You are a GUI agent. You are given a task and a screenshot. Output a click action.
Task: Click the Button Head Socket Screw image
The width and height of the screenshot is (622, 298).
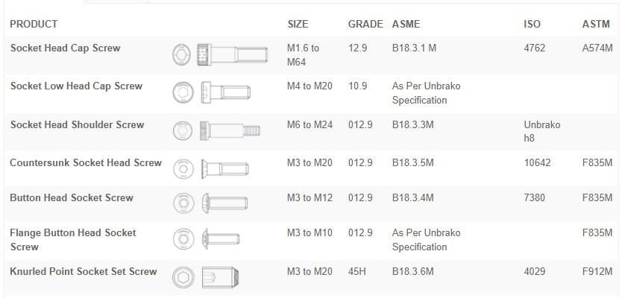point(211,203)
